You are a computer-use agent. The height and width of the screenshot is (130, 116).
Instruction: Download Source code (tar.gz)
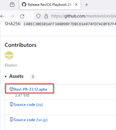[31, 120]
